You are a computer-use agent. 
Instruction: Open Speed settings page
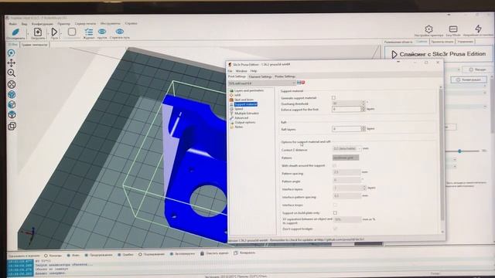[239, 109]
